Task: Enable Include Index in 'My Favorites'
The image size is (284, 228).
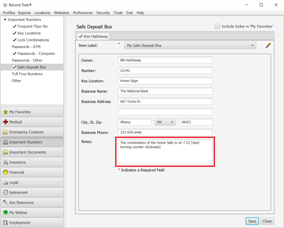Action: (217, 26)
